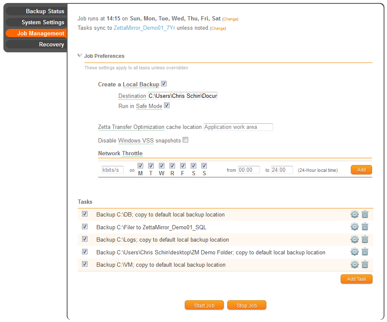Click the underlined Destination label
387x322 pixels.
132,96
